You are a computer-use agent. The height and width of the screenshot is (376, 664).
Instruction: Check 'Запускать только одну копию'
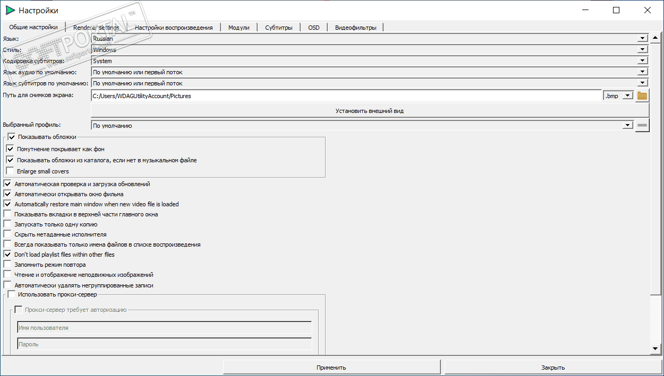tap(7, 224)
